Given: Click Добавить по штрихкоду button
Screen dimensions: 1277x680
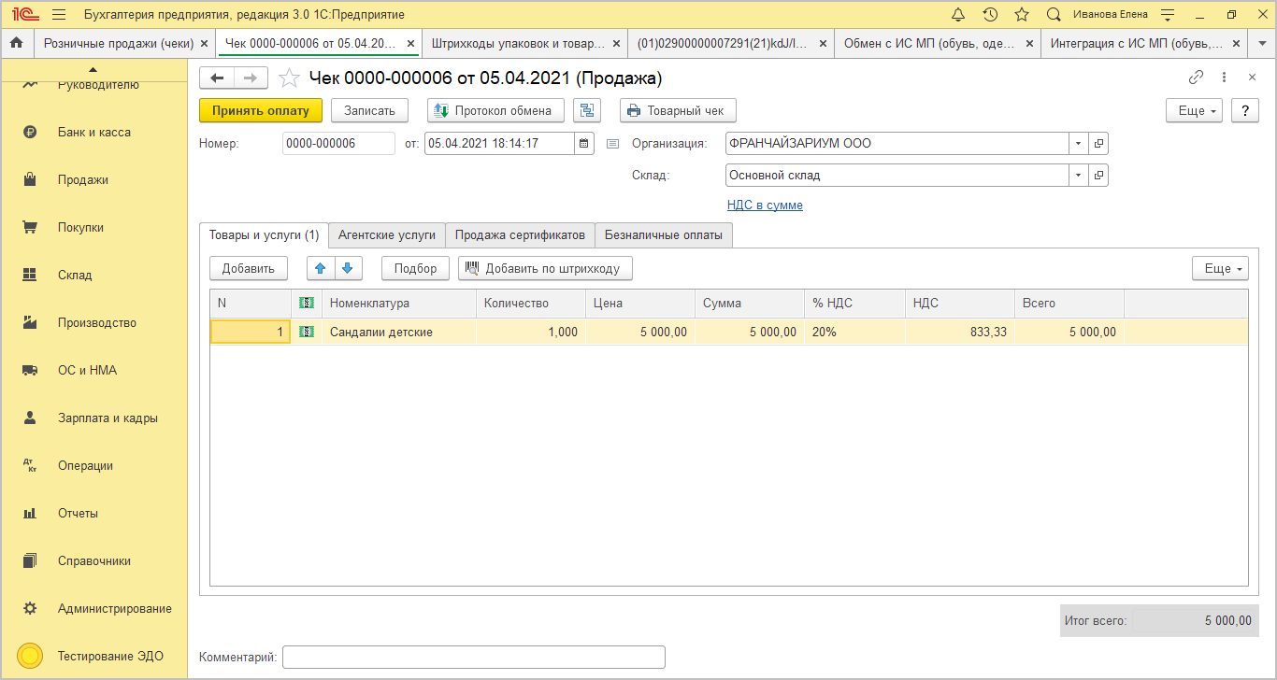Looking at the screenshot, I should point(545,268).
